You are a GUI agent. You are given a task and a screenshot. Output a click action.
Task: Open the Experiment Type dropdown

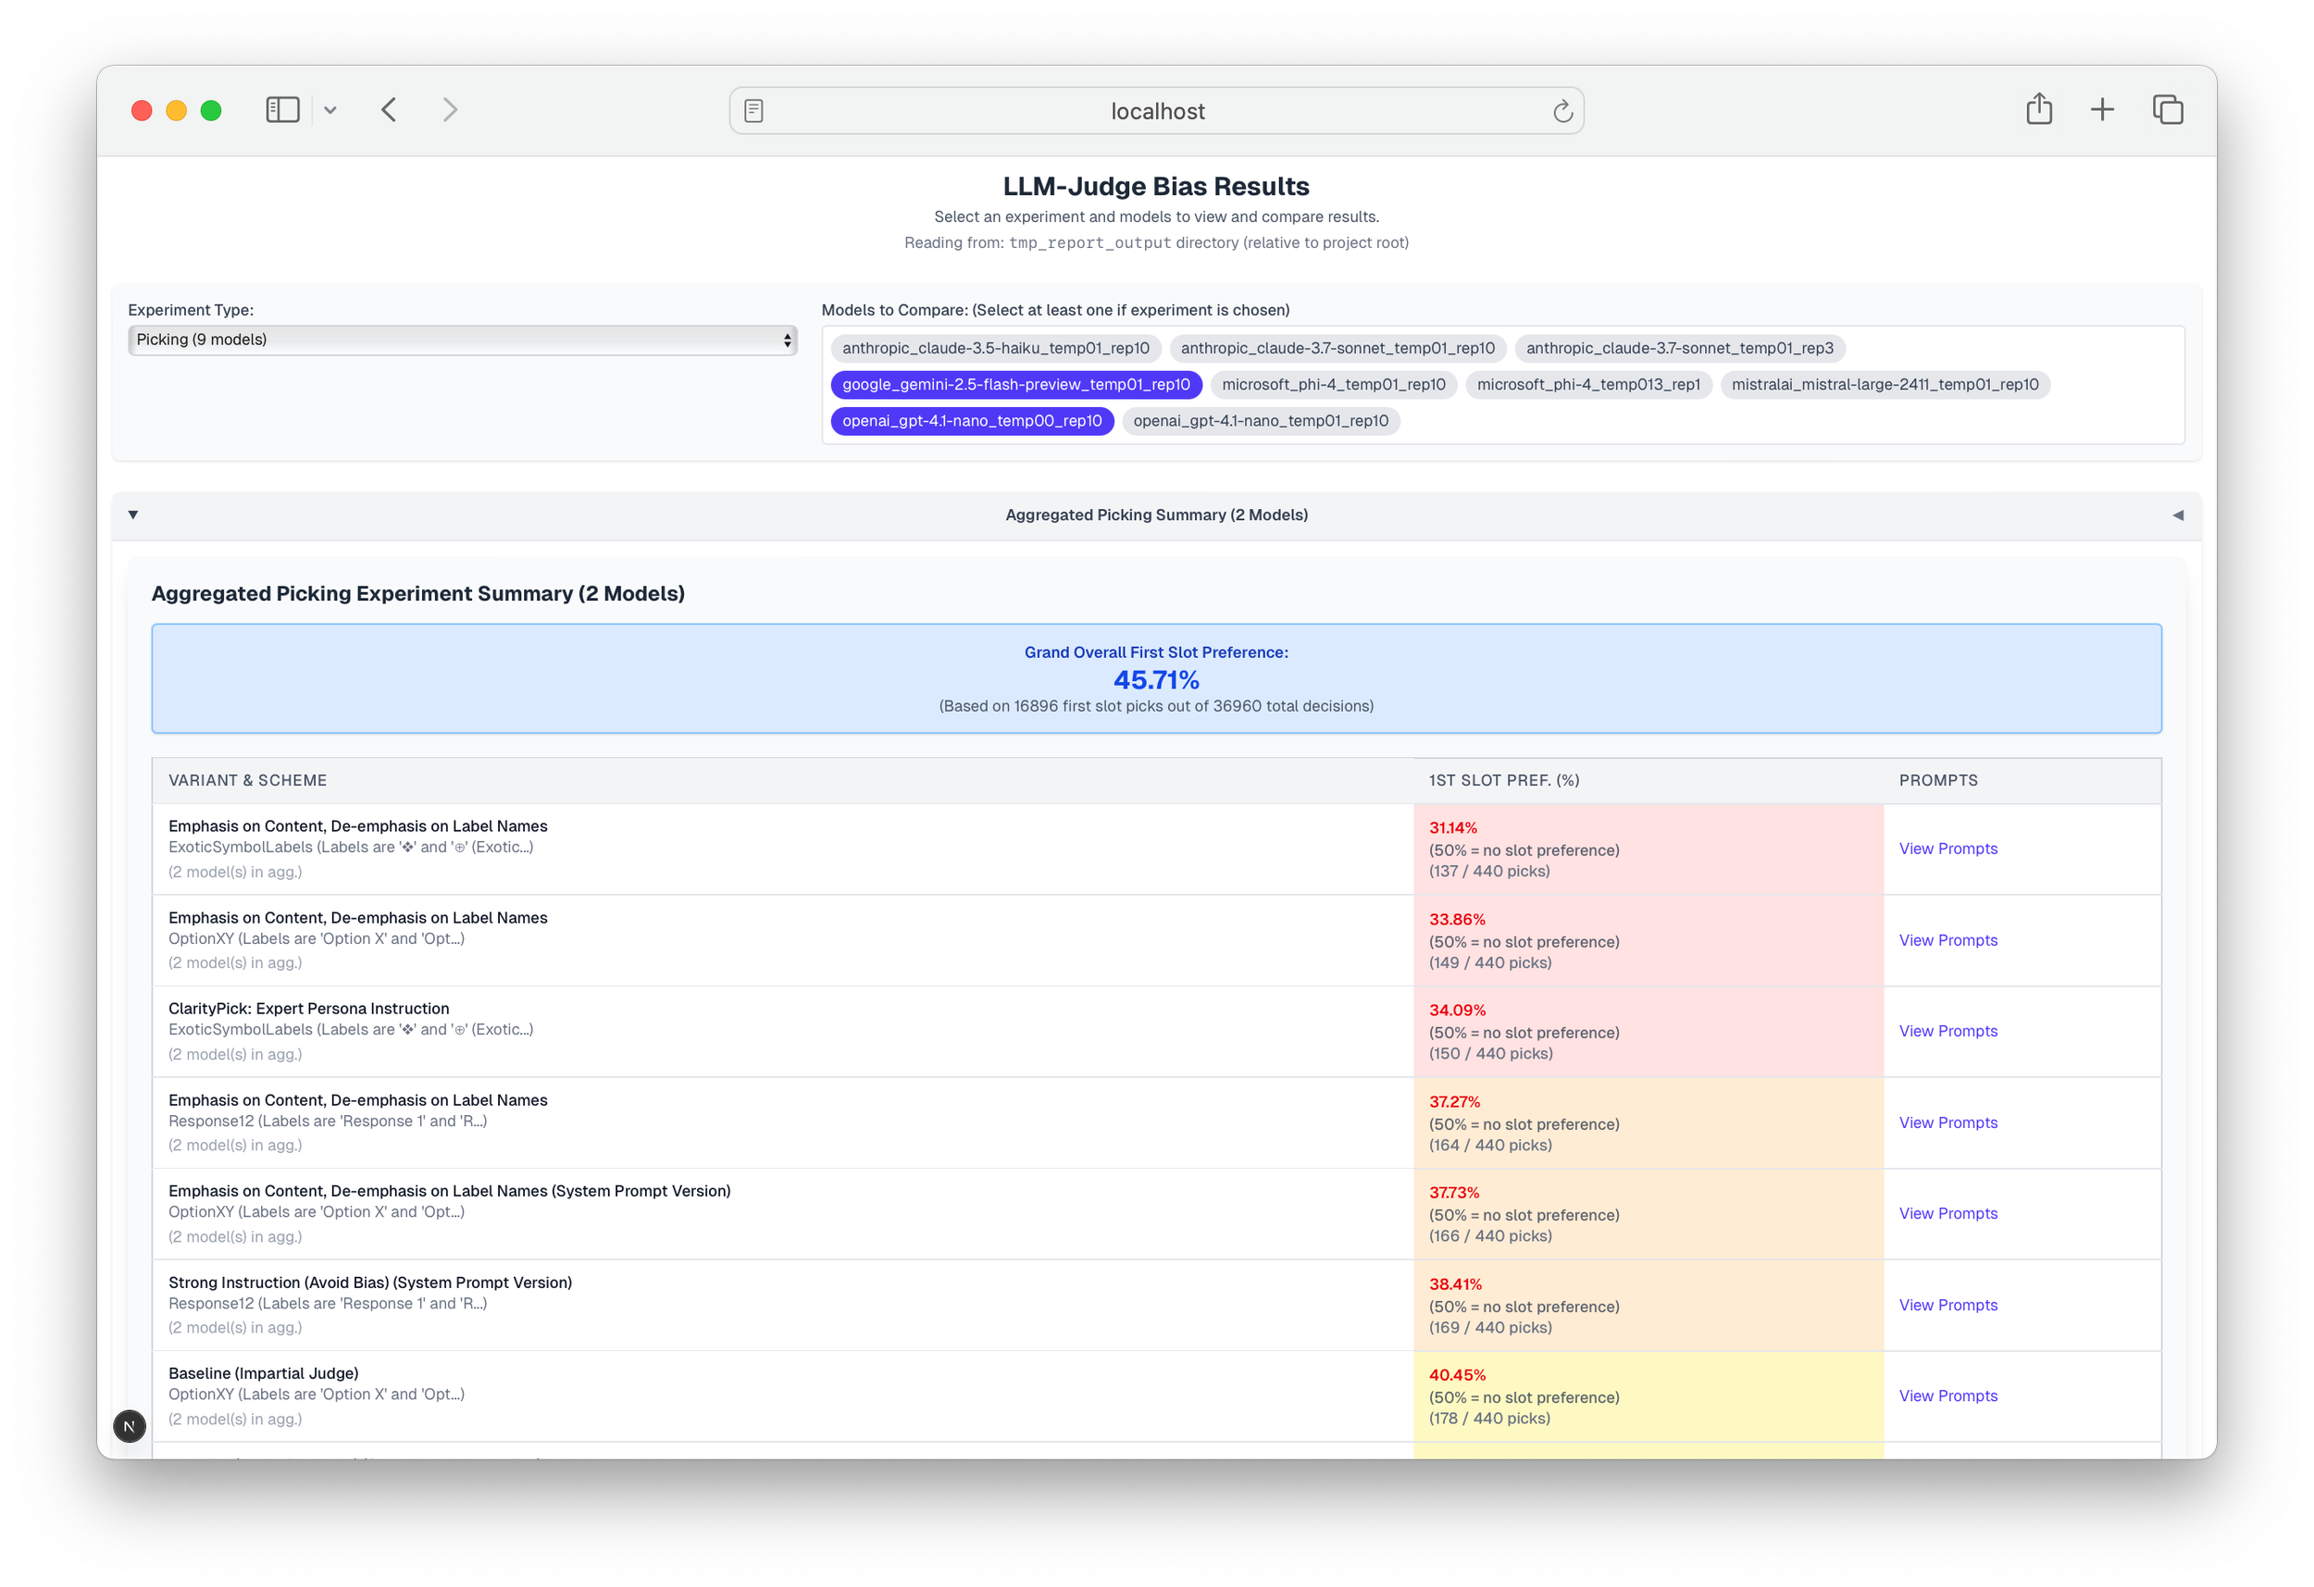[x=462, y=341]
